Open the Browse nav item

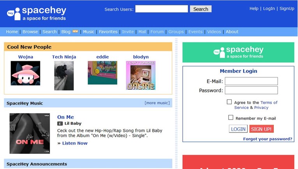(30, 31)
